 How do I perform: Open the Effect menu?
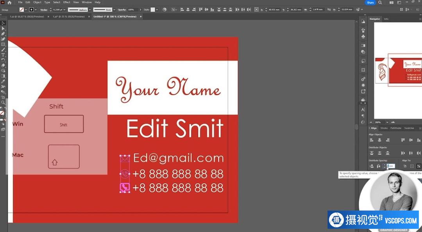[67, 2]
